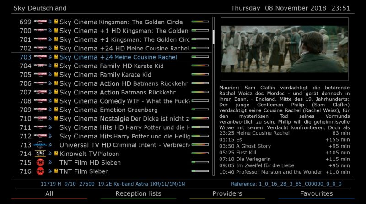Screen dimensions: 366x204
Task: Select channel 699 Sky Cinema Kingsman
Action: (x=111, y=22)
